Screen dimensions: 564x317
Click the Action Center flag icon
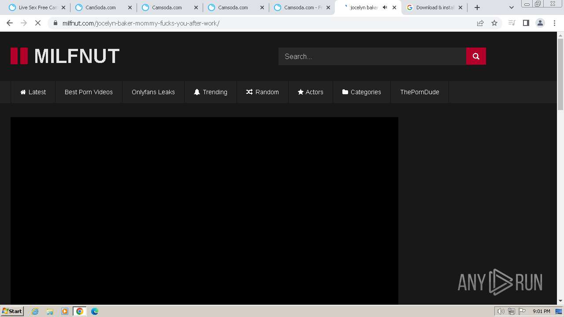pyautogui.click(x=522, y=311)
